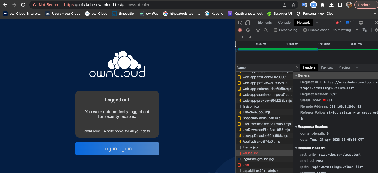Export HAR with the download arrow
This screenshot has width=378, height=173.
pyautogui.click(x=250, y=37)
